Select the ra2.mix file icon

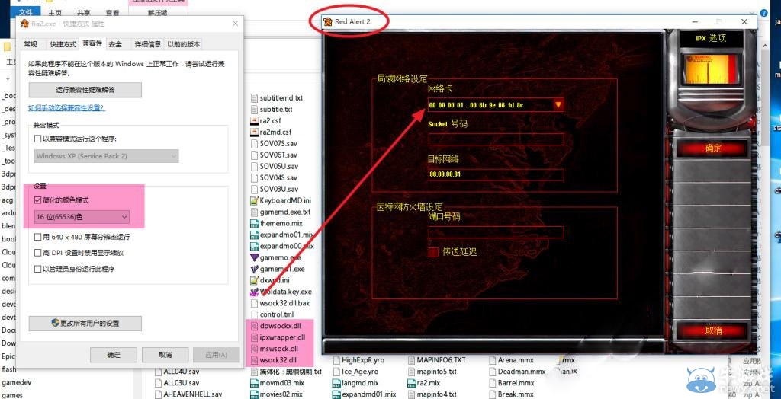(x=411, y=383)
